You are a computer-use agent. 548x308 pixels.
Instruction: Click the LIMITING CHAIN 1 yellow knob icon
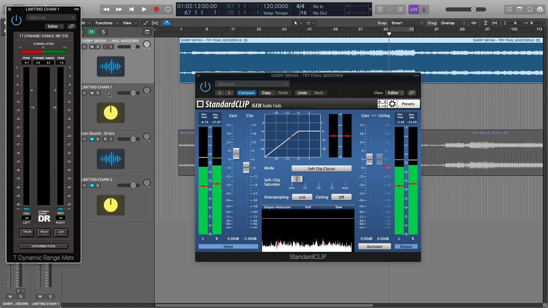coord(110,113)
